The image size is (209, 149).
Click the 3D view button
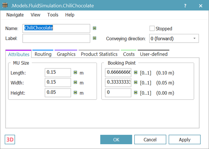(10, 140)
